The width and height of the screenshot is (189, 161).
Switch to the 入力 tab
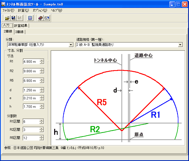tap(7, 25)
